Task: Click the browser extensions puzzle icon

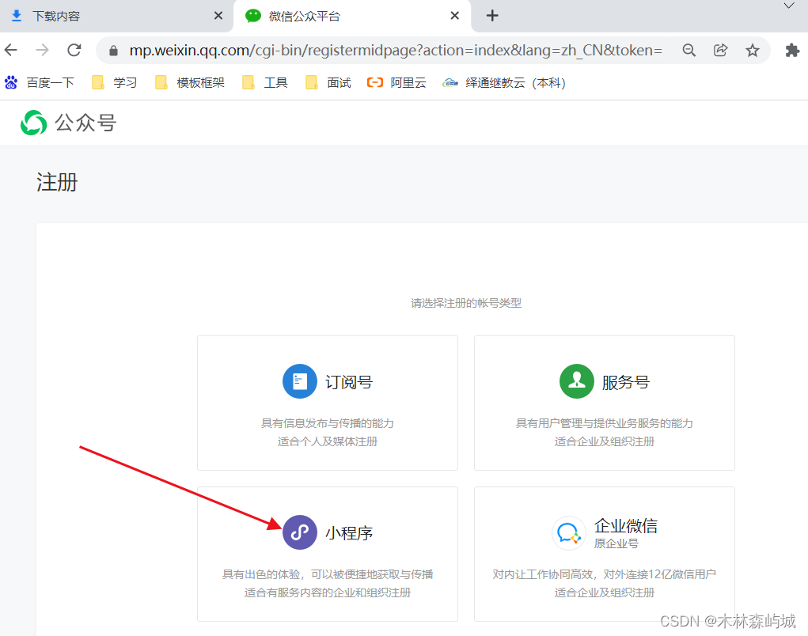Action: click(791, 50)
